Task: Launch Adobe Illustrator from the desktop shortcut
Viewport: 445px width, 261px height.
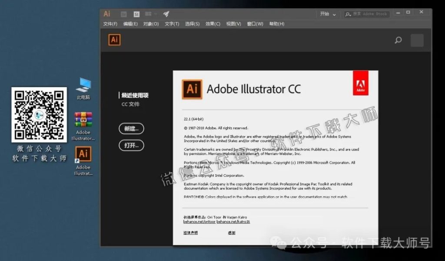Action: [83, 154]
